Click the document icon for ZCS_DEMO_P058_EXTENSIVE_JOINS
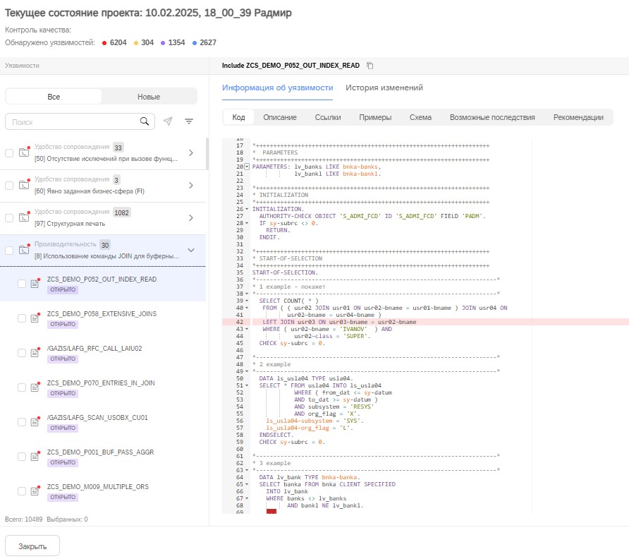The height and width of the screenshot is (559, 629). [35, 318]
